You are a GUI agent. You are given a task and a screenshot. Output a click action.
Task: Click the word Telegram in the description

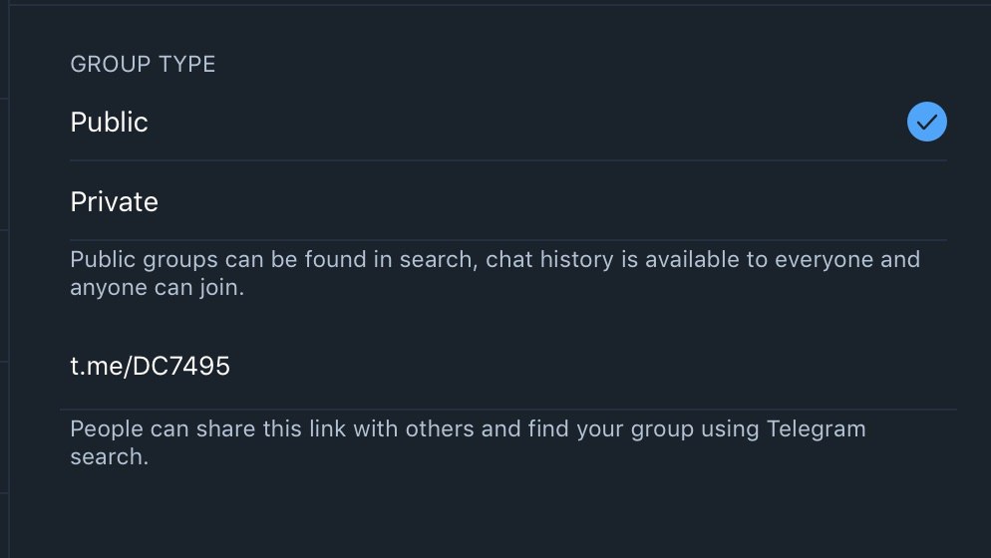point(816,429)
